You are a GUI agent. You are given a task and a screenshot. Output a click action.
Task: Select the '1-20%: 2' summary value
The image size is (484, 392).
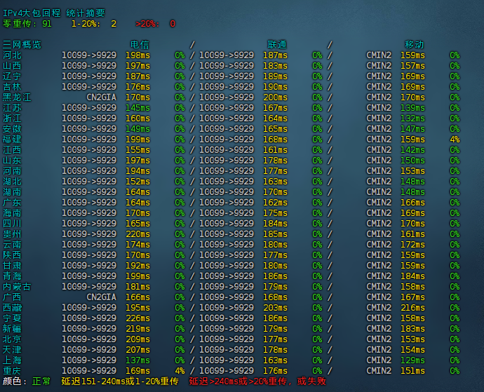[94, 24]
